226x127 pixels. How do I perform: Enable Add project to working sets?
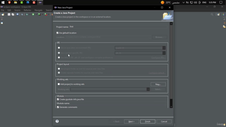click(x=59, y=84)
